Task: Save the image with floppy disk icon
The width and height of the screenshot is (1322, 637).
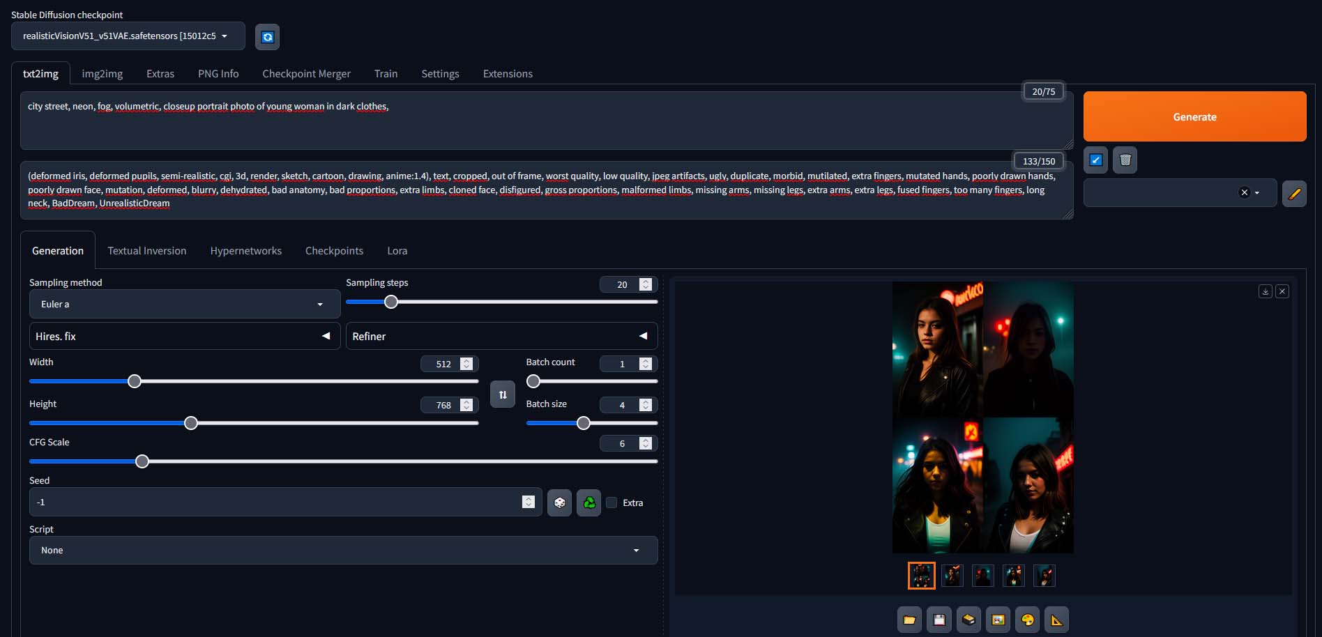Action: click(939, 620)
